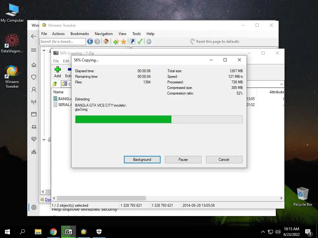Screen dimensions: 318x238
Task: Open the Windows Start menu
Action: click(x=7, y=232)
